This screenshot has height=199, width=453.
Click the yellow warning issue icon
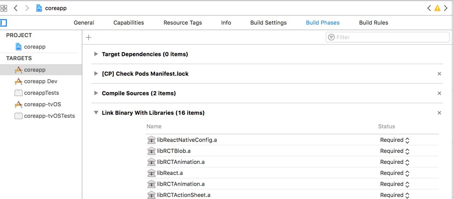pyautogui.click(x=437, y=8)
